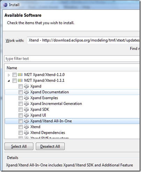The height and width of the screenshot is (172, 141).
Task: Click the Eclipse icon in Install title bar
Action: [5, 5]
